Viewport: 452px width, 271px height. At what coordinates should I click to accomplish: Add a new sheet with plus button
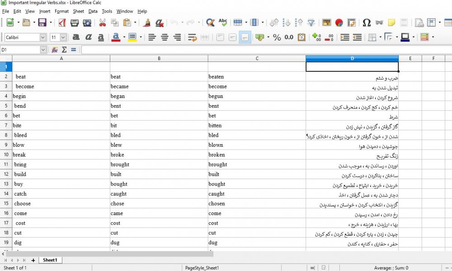click(33, 260)
